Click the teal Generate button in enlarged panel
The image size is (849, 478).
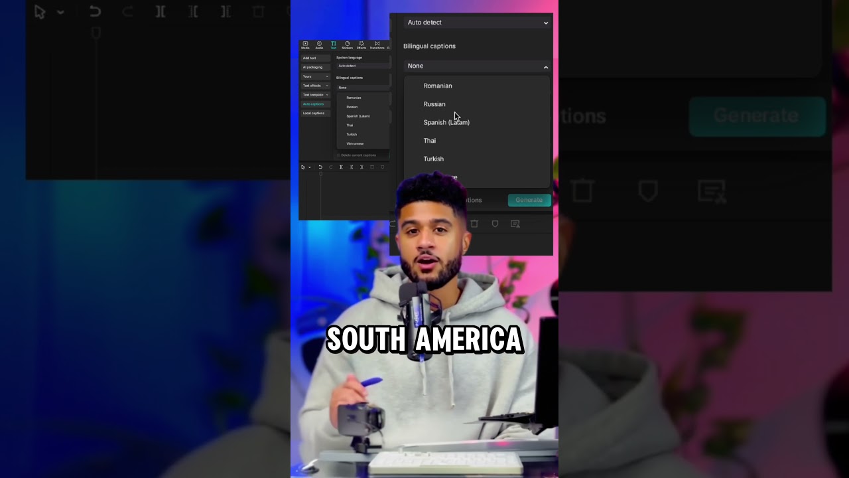pyautogui.click(x=529, y=200)
